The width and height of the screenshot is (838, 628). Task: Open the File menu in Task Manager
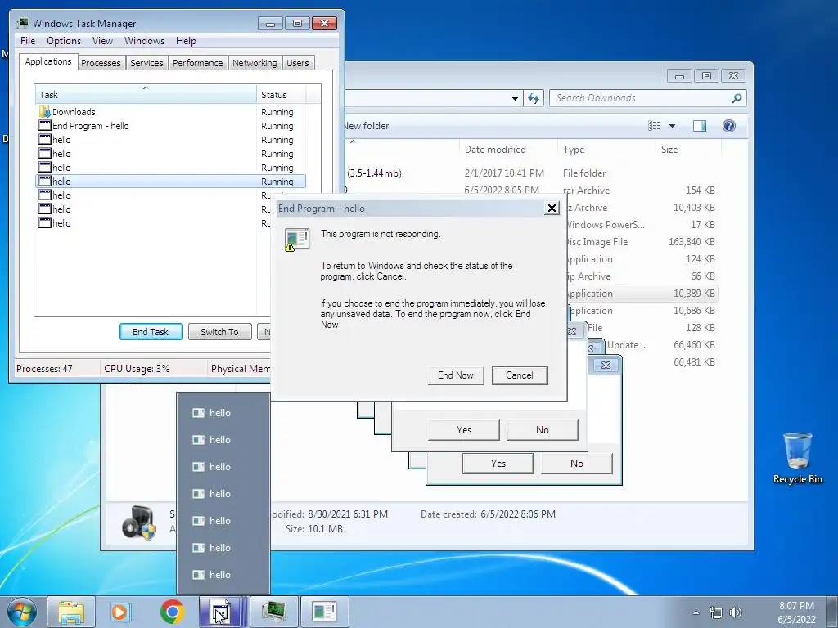pyautogui.click(x=28, y=41)
